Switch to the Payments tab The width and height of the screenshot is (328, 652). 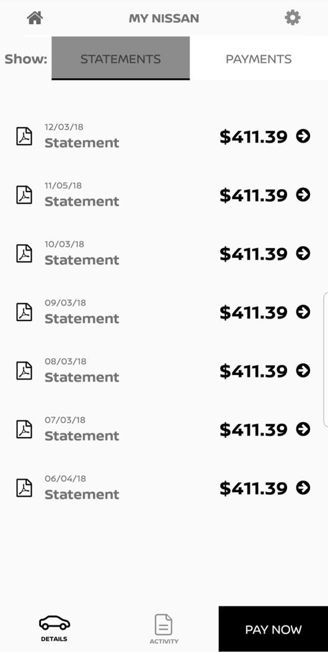259,59
